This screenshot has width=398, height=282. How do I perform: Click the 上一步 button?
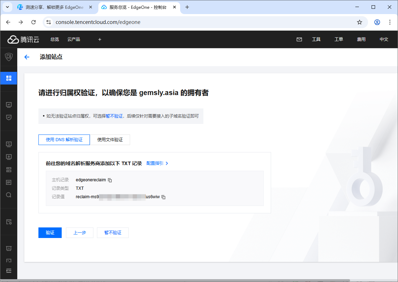[x=80, y=233]
